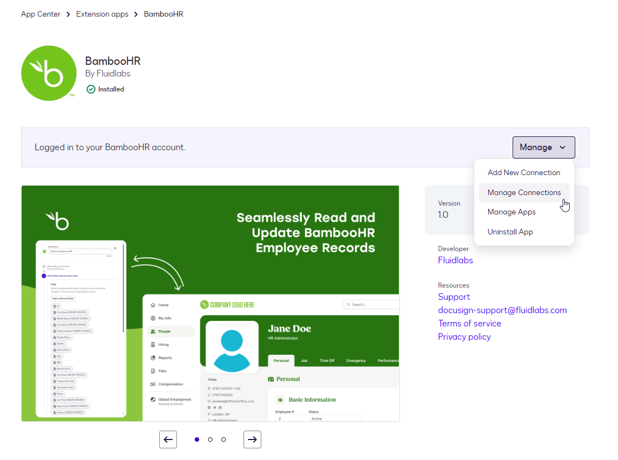Select the third carousel dot indicator
Image resolution: width=618 pixels, height=460 pixels.
(x=224, y=439)
